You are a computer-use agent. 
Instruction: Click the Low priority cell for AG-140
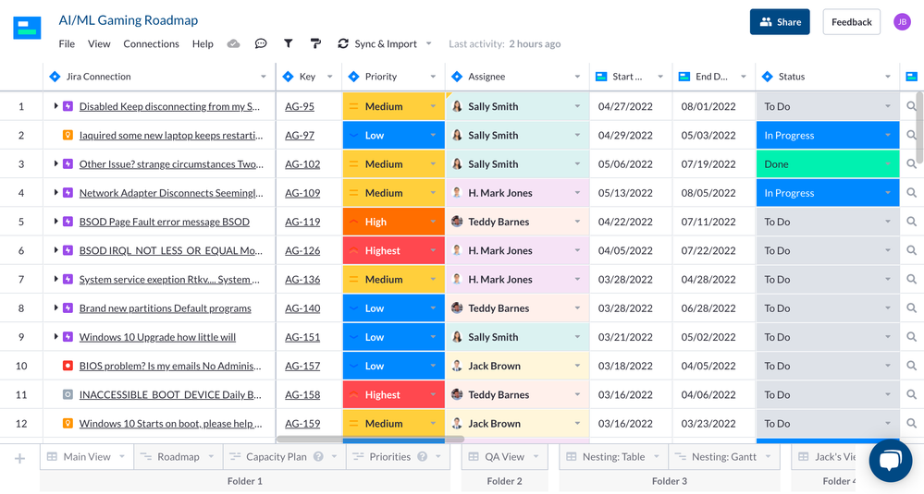click(x=394, y=308)
